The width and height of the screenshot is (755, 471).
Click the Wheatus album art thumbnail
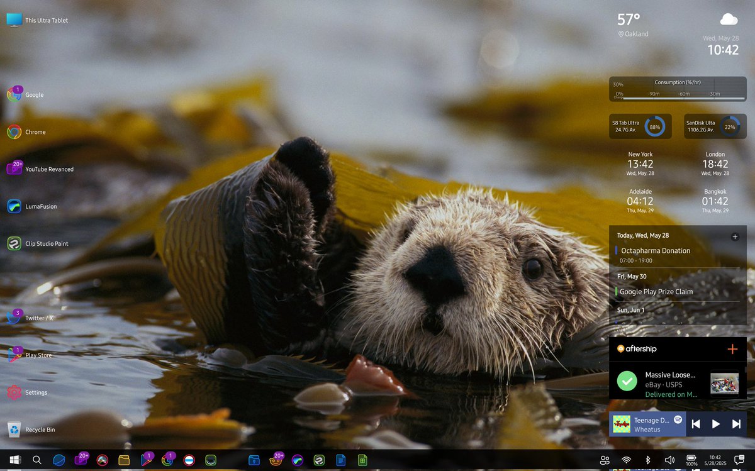622,424
